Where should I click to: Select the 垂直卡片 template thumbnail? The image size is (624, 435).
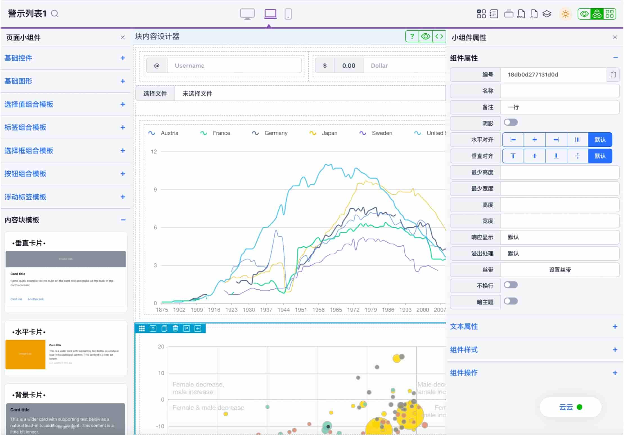[66, 272]
